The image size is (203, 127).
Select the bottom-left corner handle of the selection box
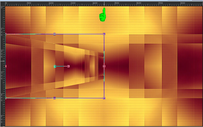tap(6, 98)
